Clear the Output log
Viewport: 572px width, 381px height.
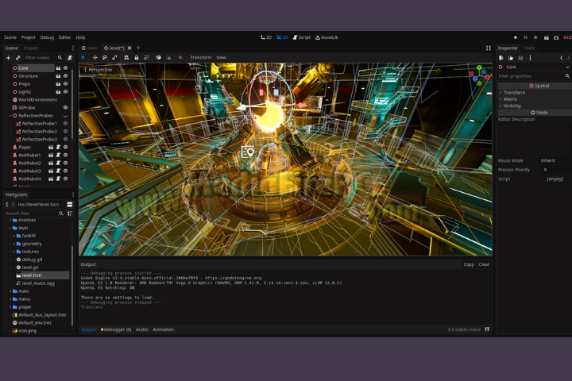tap(484, 264)
